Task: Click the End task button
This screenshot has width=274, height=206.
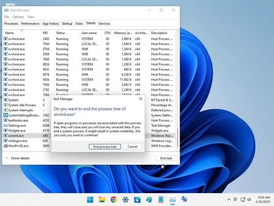Action: [x=166, y=158]
